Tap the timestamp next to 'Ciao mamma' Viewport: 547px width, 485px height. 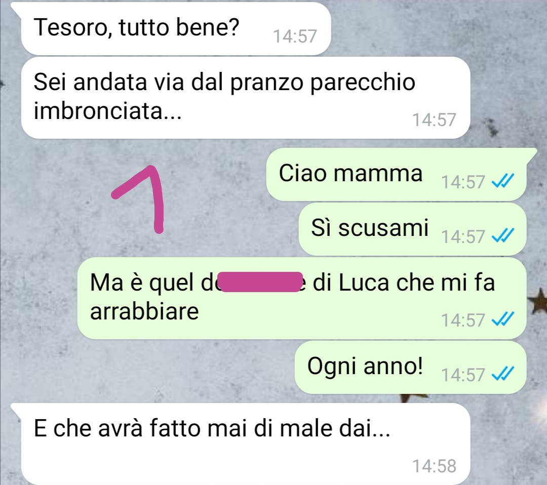pyautogui.click(x=463, y=182)
